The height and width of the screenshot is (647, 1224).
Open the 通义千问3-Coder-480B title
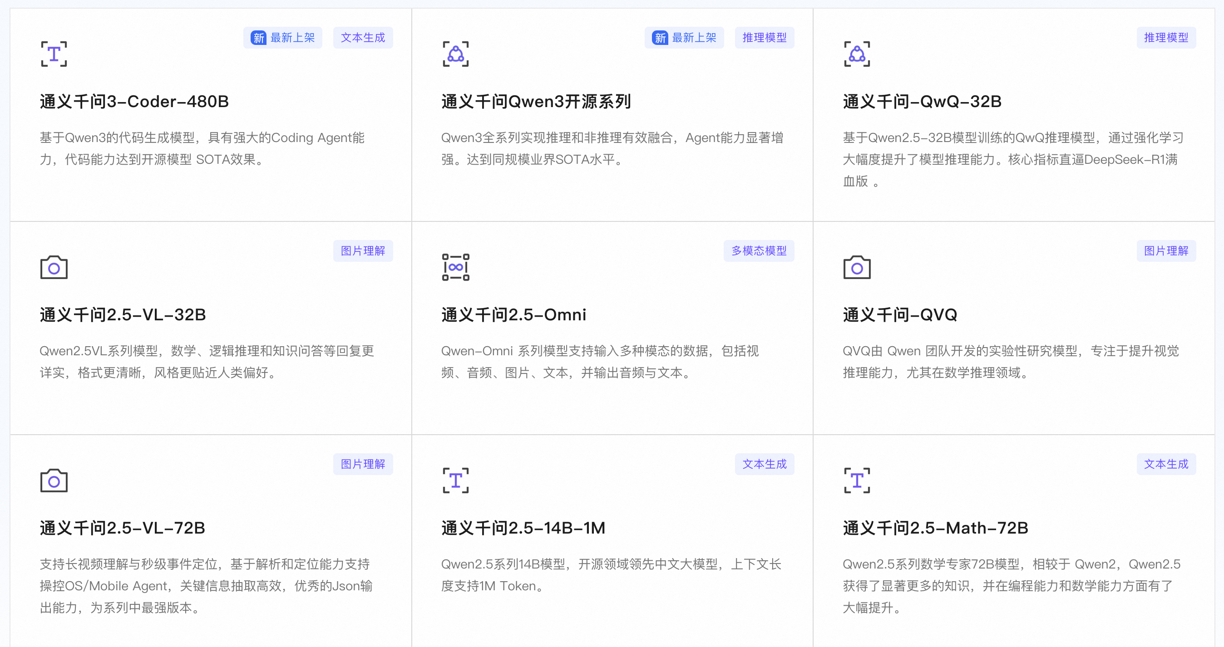[134, 102]
